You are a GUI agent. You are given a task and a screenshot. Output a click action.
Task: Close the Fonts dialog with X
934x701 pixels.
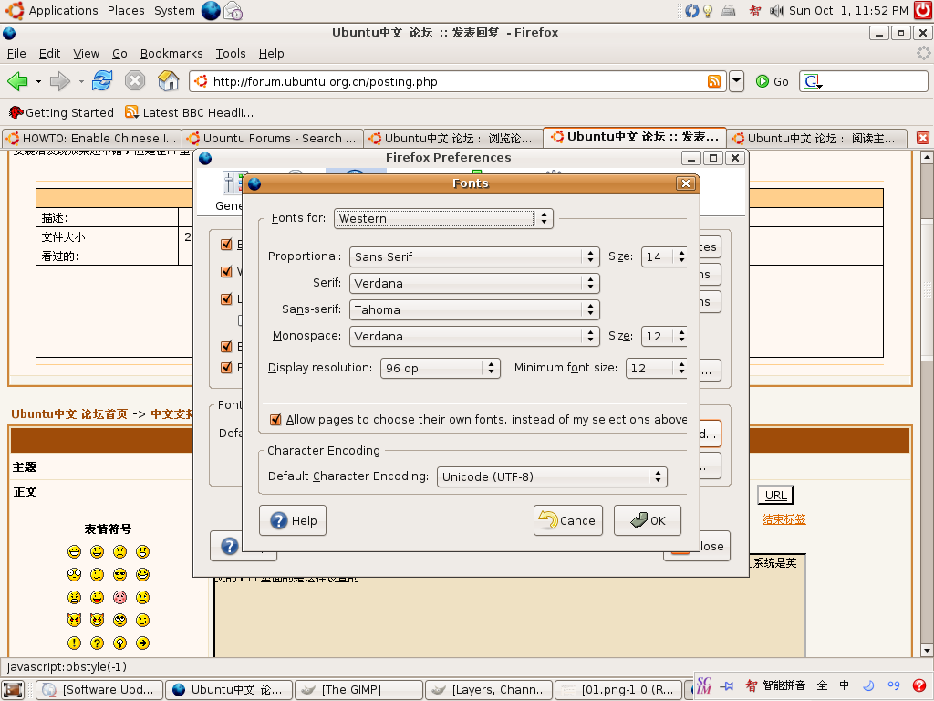[x=686, y=183]
